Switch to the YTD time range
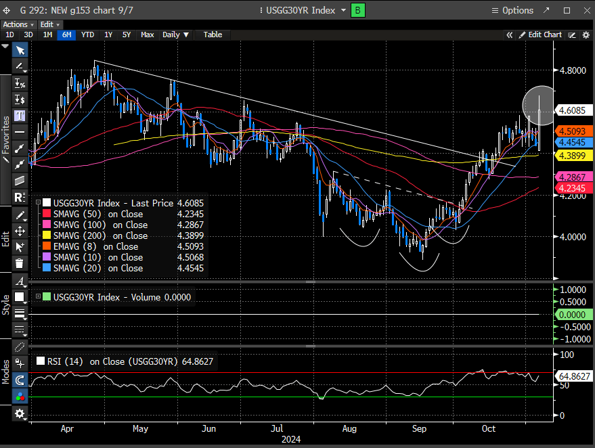This screenshot has height=448, width=595. pos(87,35)
